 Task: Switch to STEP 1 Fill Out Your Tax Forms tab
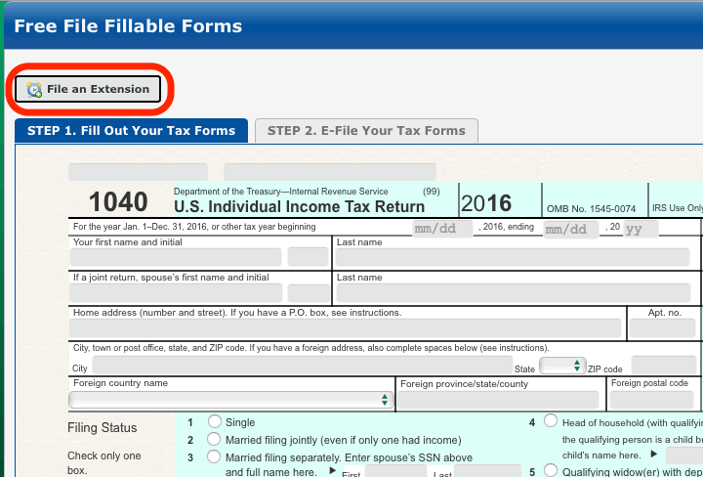(x=132, y=131)
